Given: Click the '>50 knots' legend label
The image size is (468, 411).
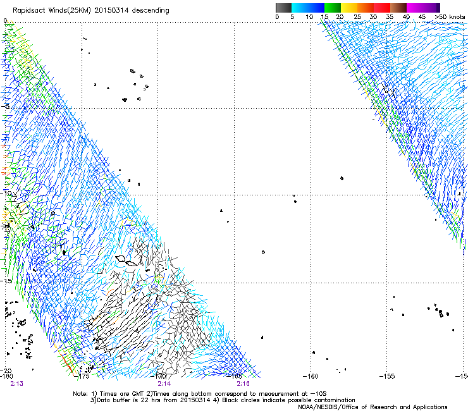Looking at the screenshot, I should (x=450, y=17).
